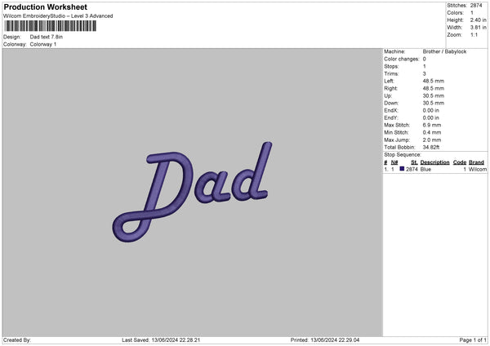Click the 'Description' column header
490x346 pixels.
coord(434,162)
